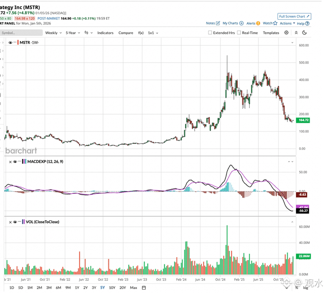Select the 5D time range

click(20, 287)
